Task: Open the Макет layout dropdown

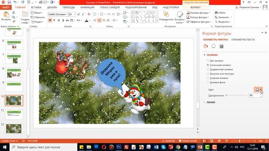Action: [37, 13]
